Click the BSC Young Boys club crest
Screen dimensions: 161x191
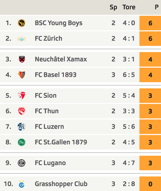coord(22,23)
